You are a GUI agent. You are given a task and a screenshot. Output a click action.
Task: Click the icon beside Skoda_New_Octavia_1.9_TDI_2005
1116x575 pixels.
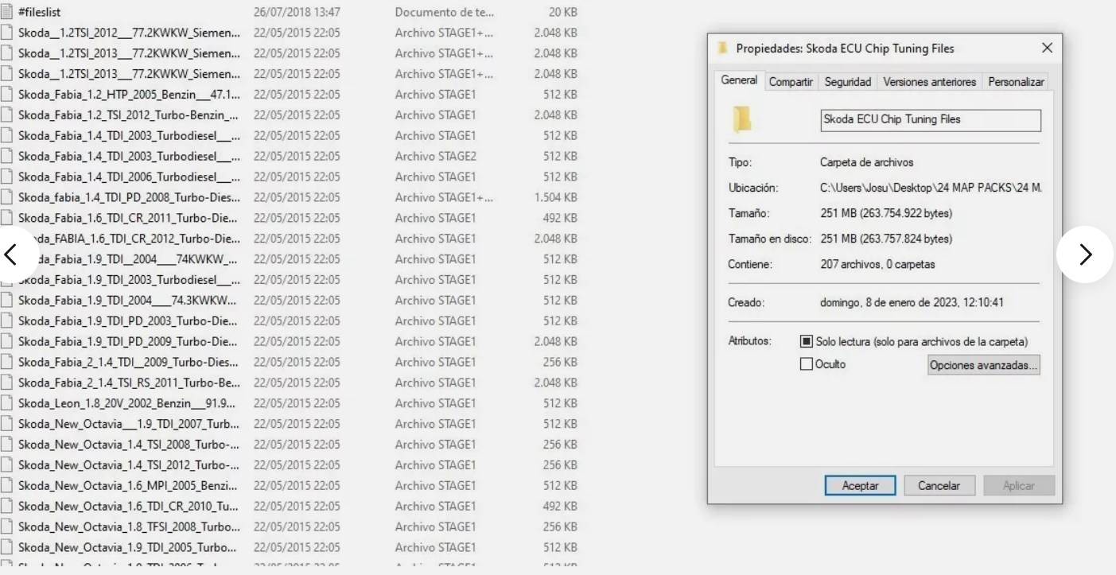tap(6, 547)
